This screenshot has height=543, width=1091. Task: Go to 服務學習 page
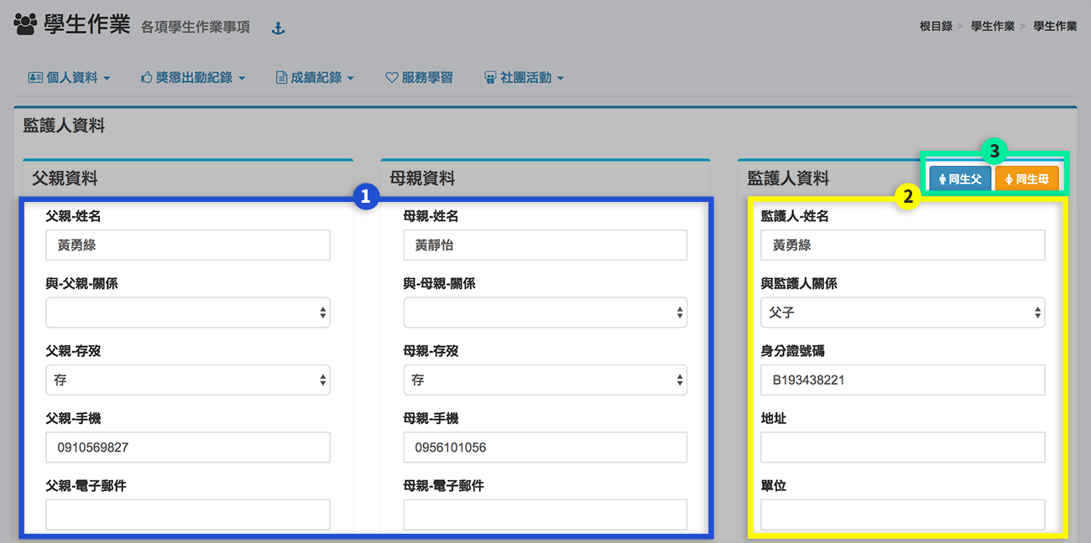coord(419,78)
